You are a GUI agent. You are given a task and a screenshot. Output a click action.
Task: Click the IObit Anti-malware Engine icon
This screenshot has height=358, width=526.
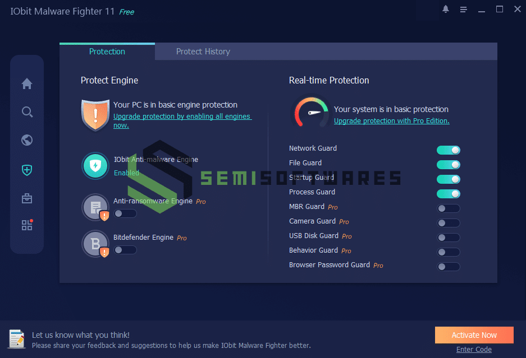coord(95,166)
